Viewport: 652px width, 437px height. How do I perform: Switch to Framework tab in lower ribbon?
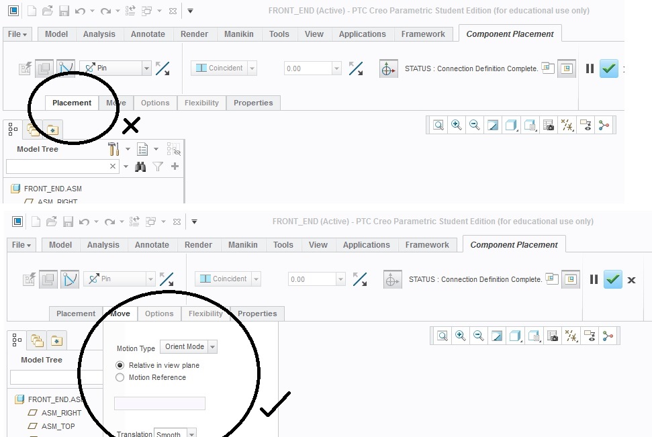pyautogui.click(x=427, y=245)
